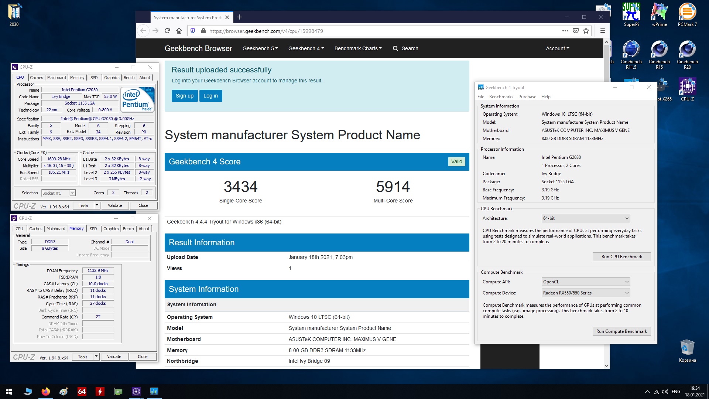Expand the Geekbench 5 menu
The image size is (709, 399).
260,48
